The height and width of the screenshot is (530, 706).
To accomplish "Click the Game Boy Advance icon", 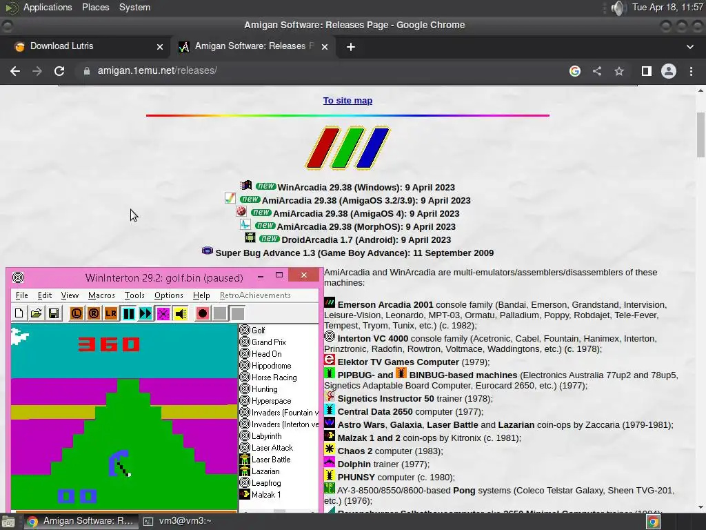I will pos(207,251).
